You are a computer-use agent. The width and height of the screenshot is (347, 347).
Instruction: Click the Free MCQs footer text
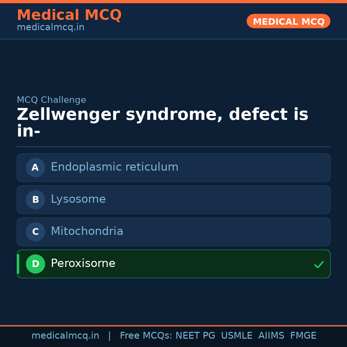146,336
